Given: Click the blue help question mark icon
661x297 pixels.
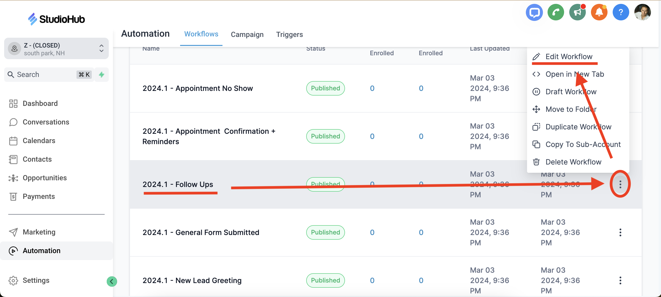Looking at the screenshot, I should point(621,12).
